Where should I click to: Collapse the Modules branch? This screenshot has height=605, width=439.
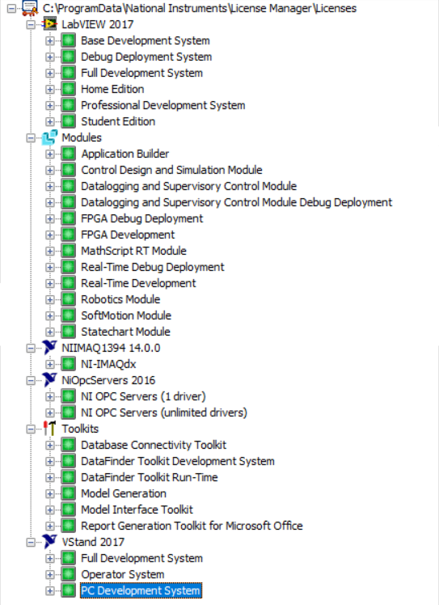[x=31, y=137]
